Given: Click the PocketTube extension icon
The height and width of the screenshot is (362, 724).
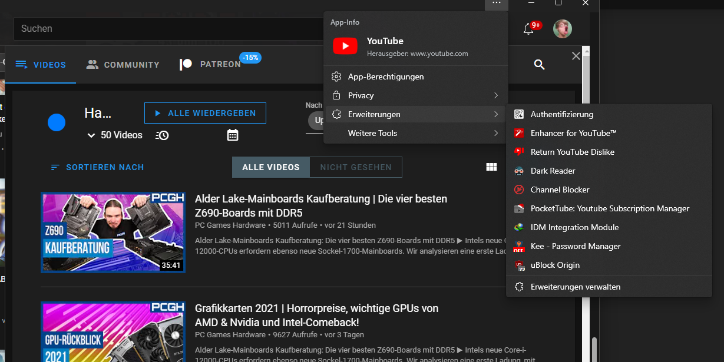Looking at the screenshot, I should point(519,208).
